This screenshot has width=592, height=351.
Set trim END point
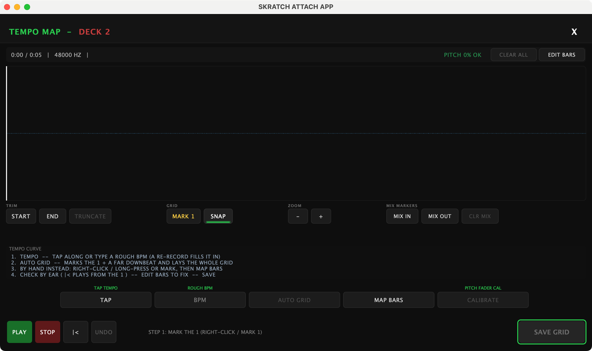coord(53,216)
